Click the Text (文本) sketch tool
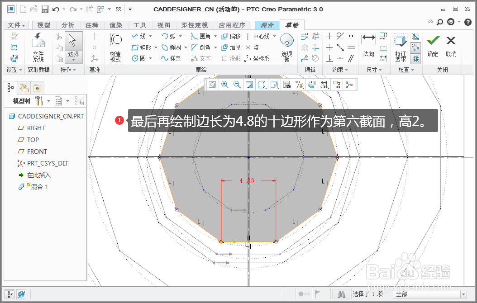477x303 pixels. point(200,58)
